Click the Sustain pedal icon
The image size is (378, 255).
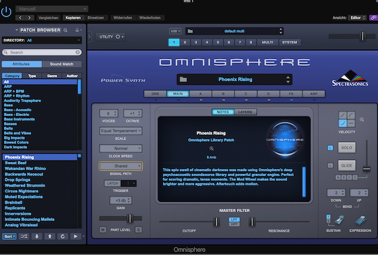click(x=340, y=220)
